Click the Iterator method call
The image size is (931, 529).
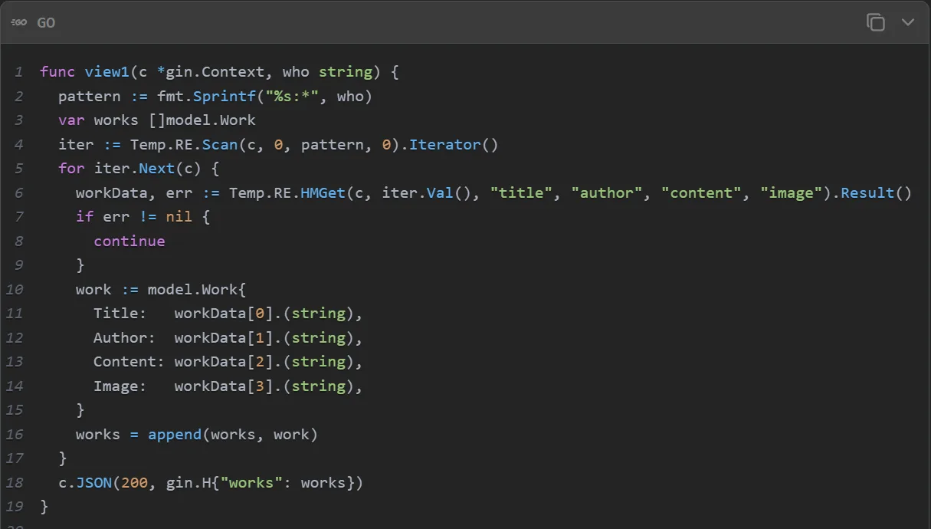point(444,145)
